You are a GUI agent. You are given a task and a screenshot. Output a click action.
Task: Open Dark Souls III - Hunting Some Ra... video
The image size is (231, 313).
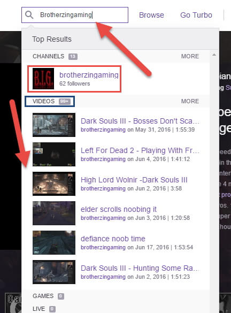tap(140, 268)
